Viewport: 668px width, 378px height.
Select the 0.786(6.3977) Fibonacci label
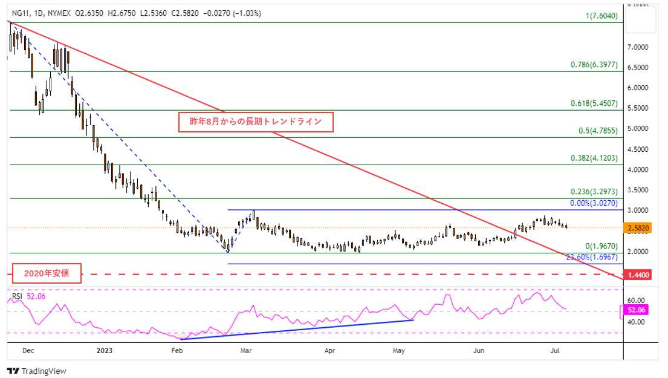(594, 65)
